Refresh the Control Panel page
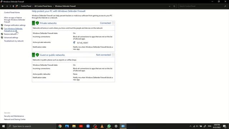Image resolution: width=229 pixels, height=129 pixels. [x=174, y=6]
